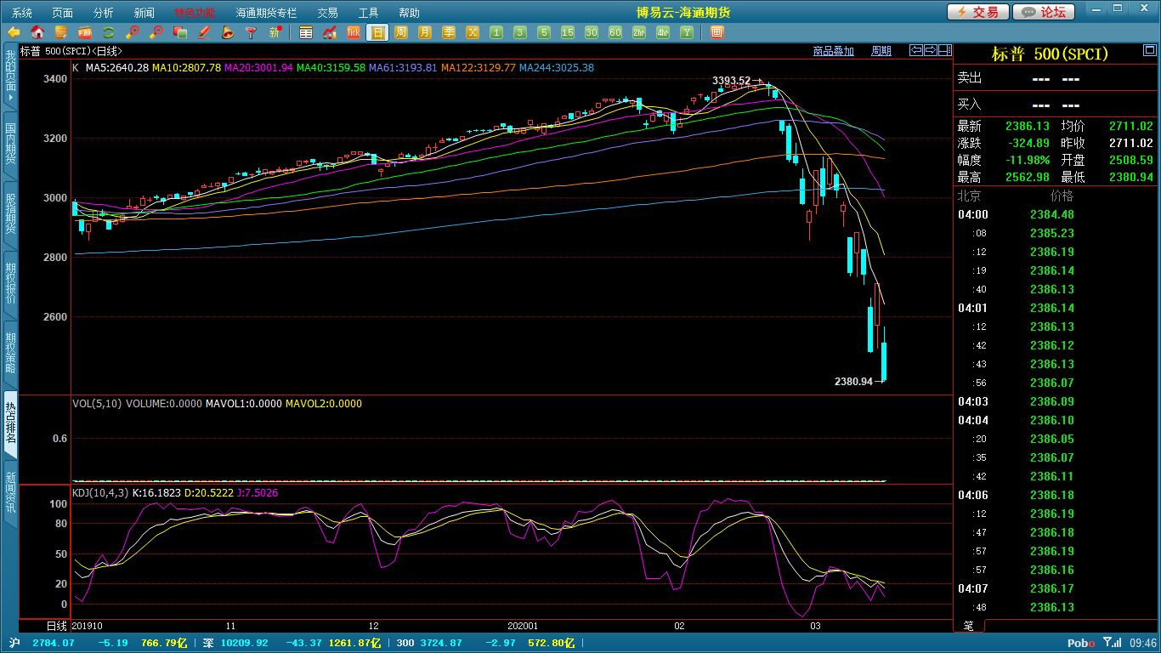
Task: Switch to 期权报价 sidebar tab
Action: point(10,283)
